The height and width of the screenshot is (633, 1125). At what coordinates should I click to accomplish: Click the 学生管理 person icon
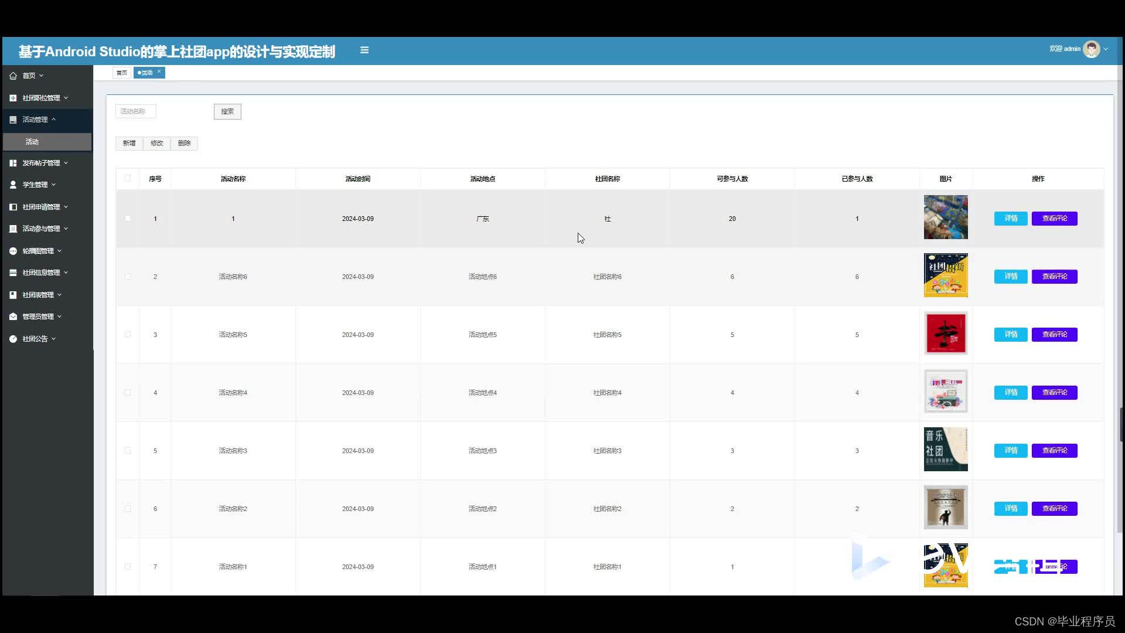click(13, 185)
